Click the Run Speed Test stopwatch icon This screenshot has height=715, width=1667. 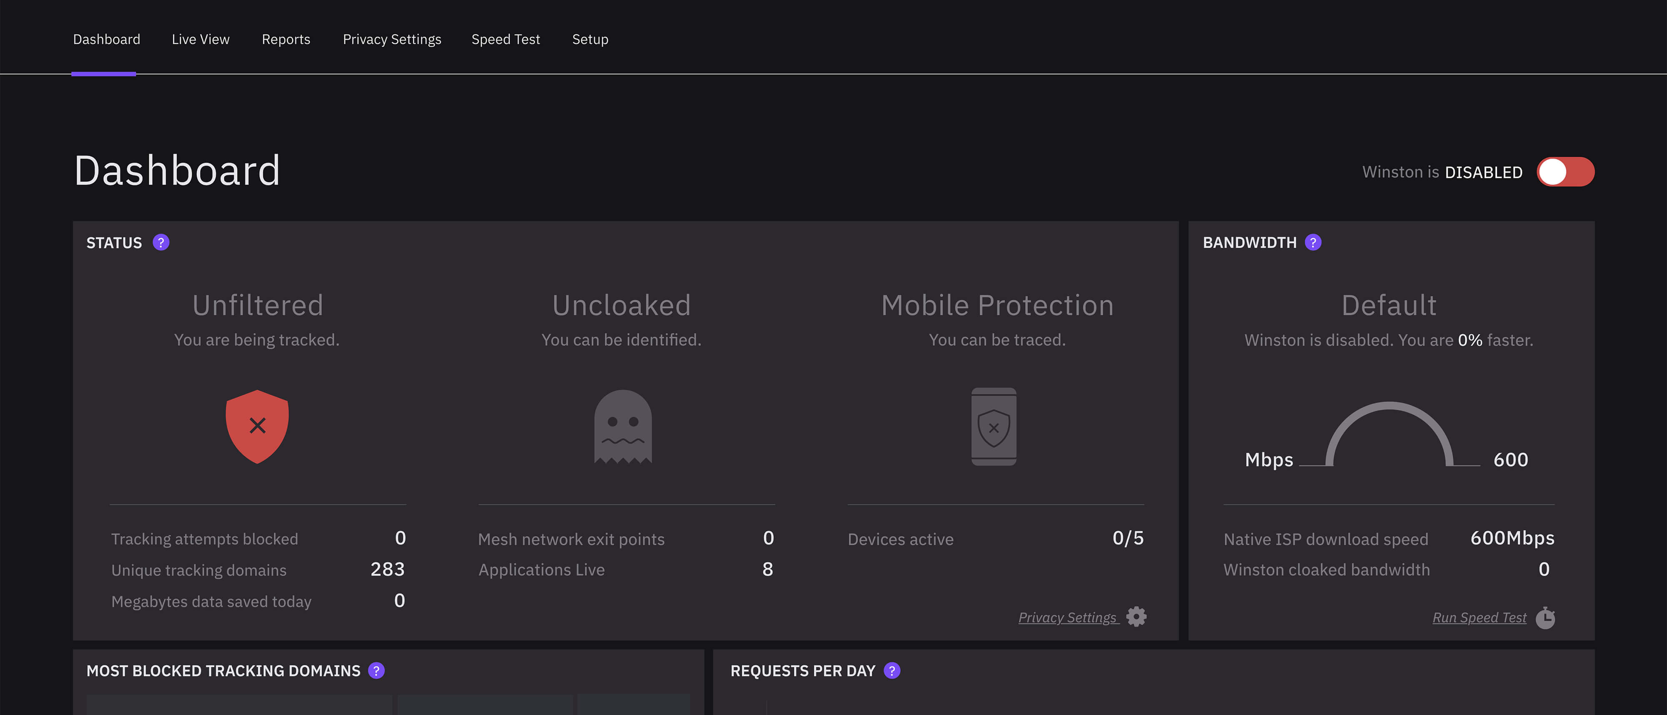1545,618
